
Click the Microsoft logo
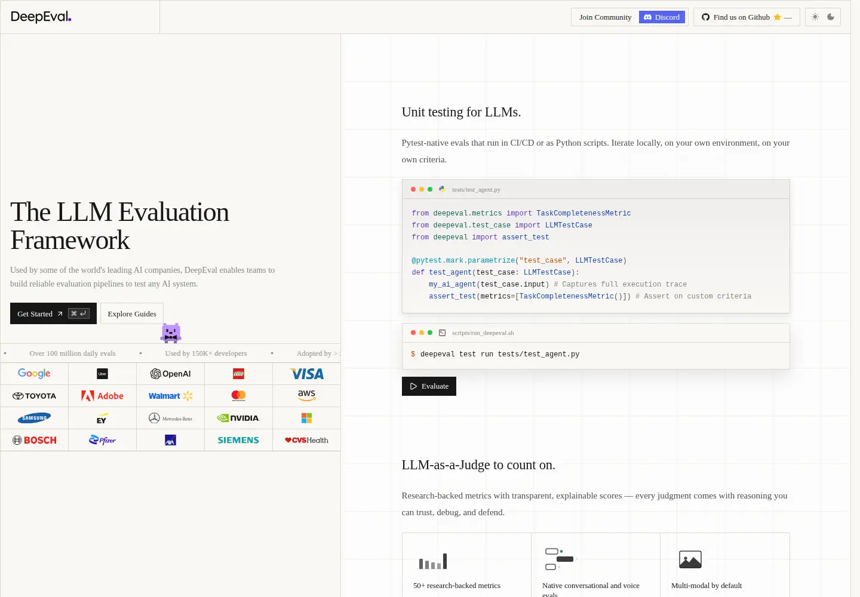click(x=306, y=418)
